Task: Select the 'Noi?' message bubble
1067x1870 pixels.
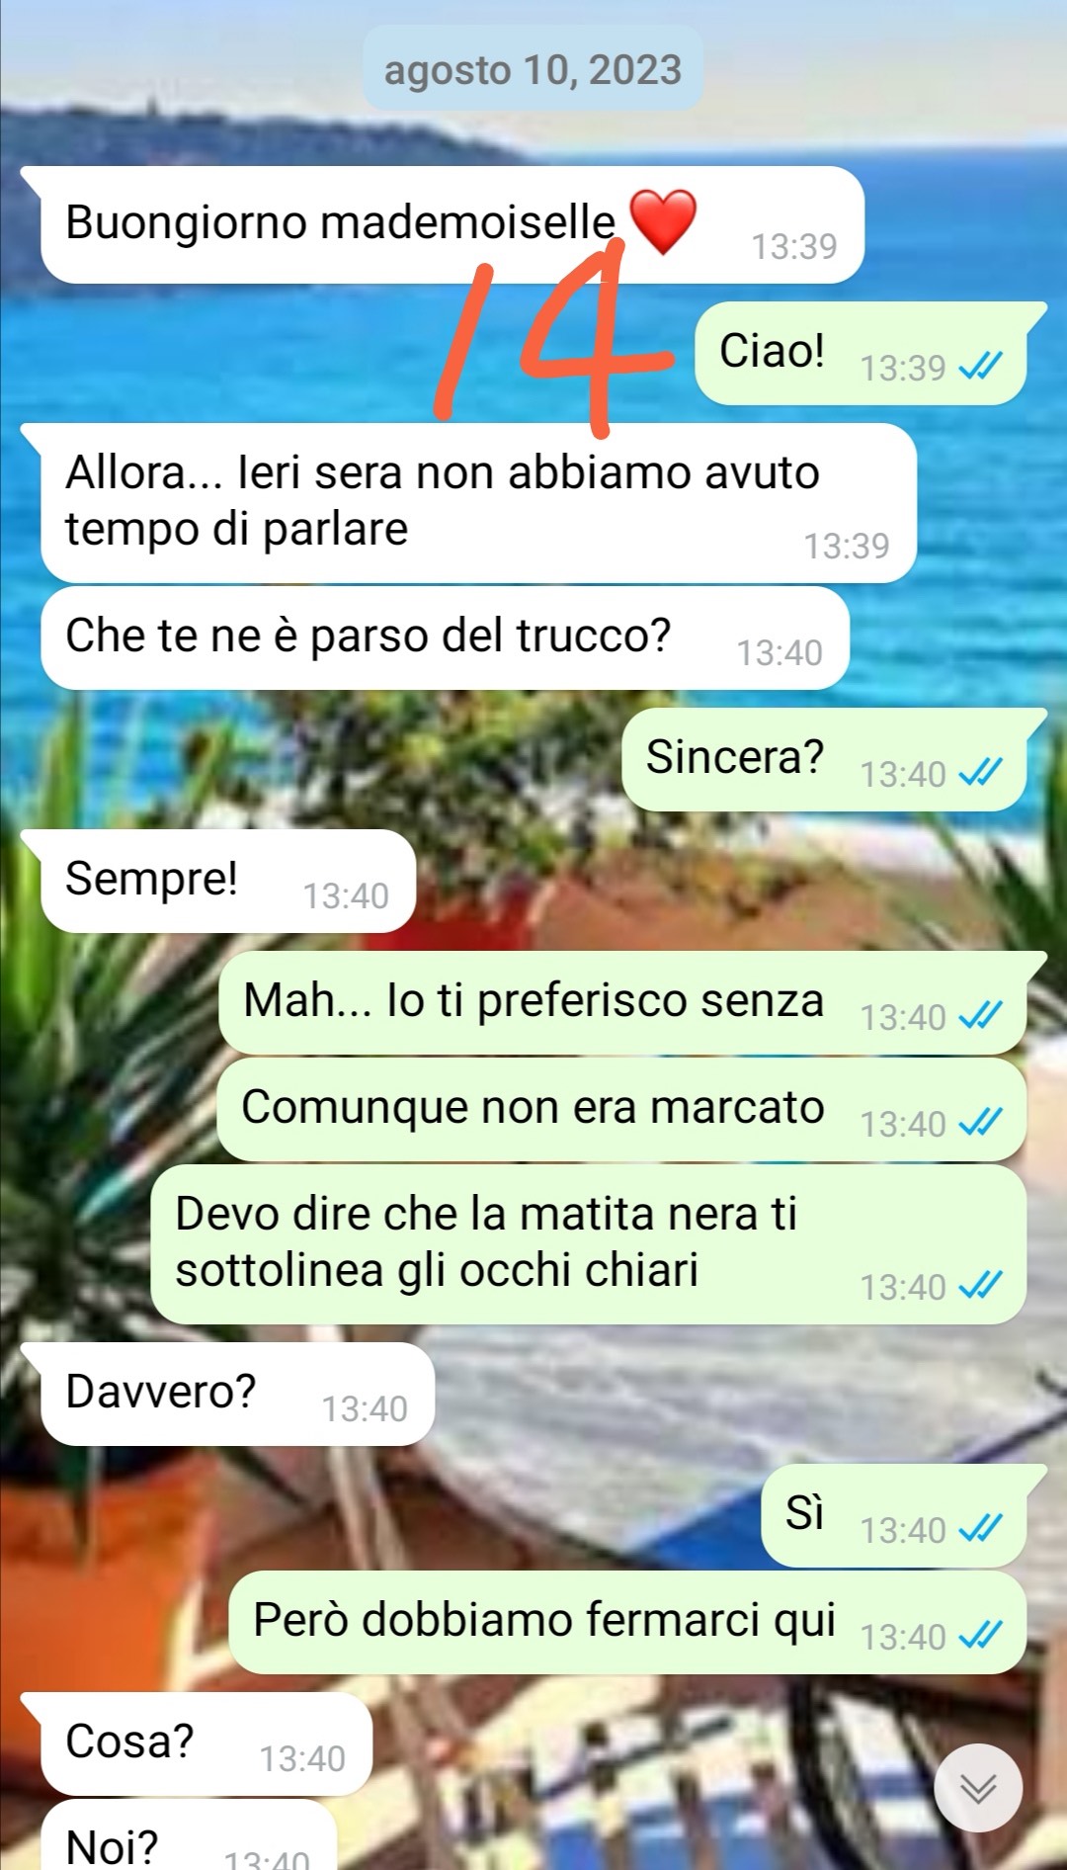Action: 190,1835
